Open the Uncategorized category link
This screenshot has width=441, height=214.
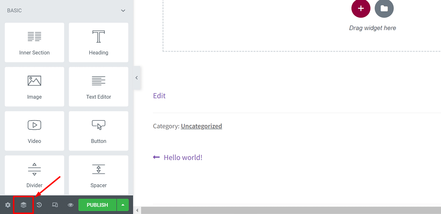point(201,126)
